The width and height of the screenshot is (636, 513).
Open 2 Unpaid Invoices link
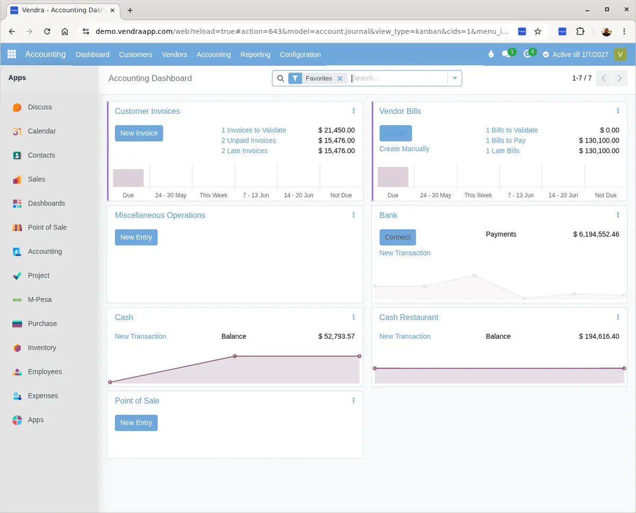(249, 140)
